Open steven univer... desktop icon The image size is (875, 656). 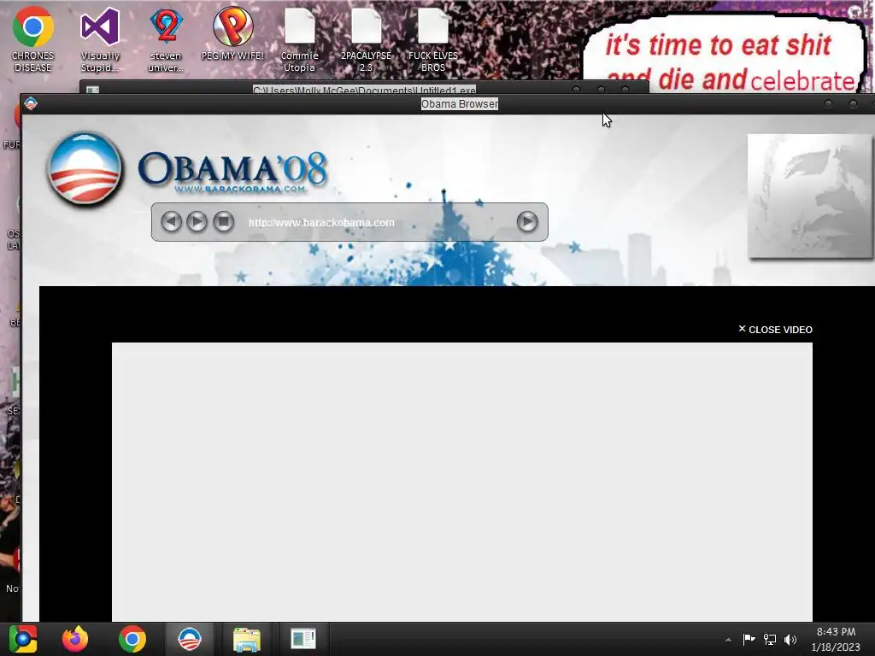coord(166,39)
